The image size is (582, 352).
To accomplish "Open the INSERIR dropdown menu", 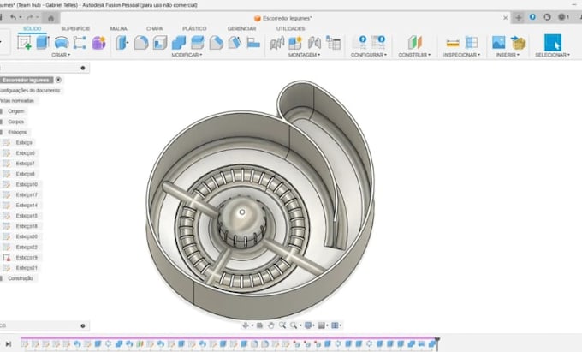I will point(508,55).
